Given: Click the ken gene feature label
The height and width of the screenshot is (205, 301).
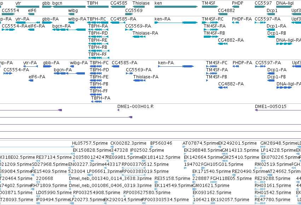Looking at the screenshot, I should [x=158, y=3].
